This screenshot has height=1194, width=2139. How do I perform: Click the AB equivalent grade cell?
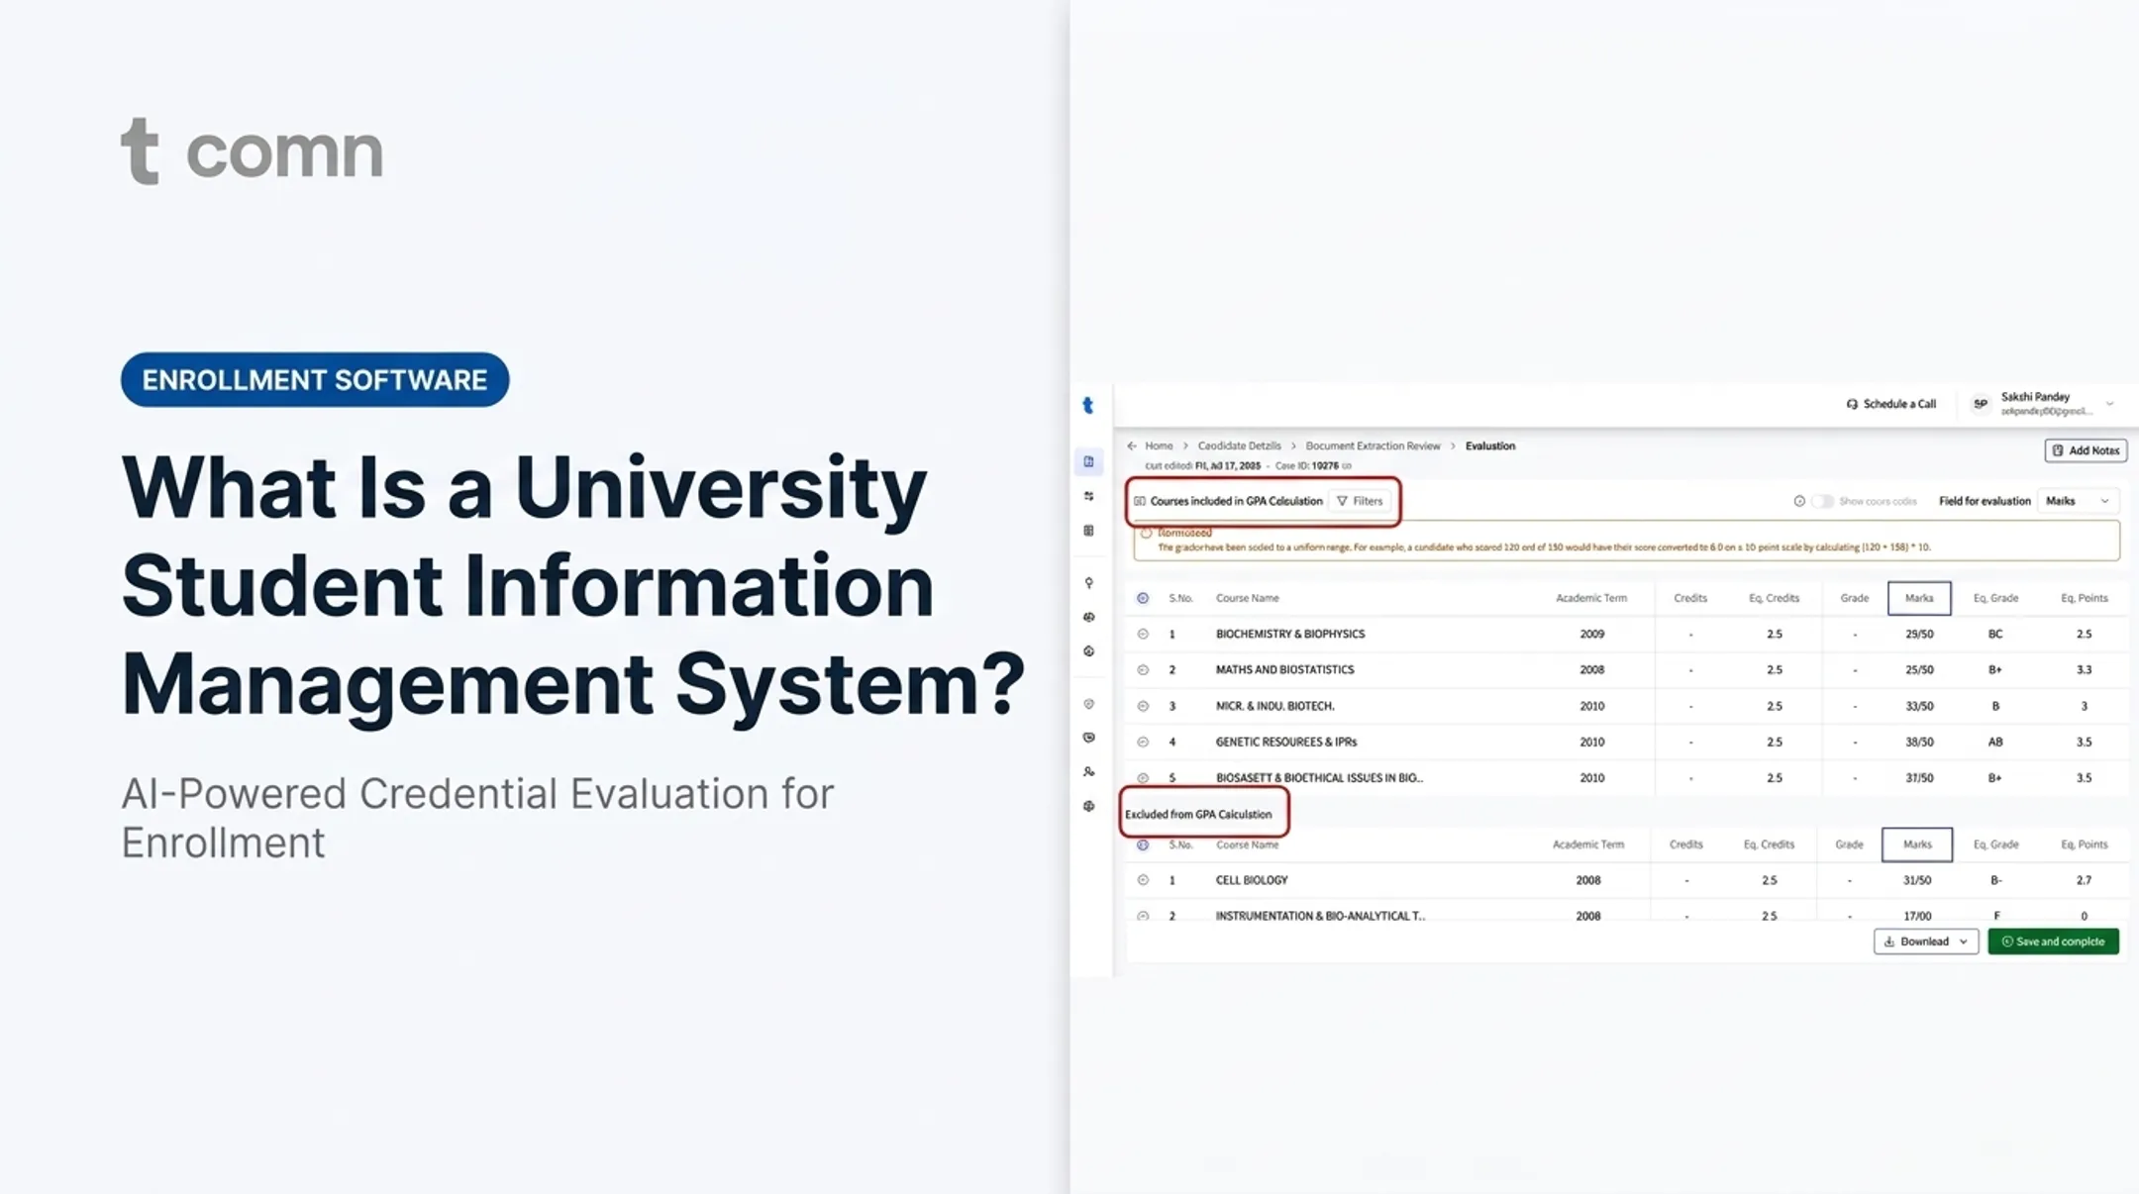click(1994, 742)
